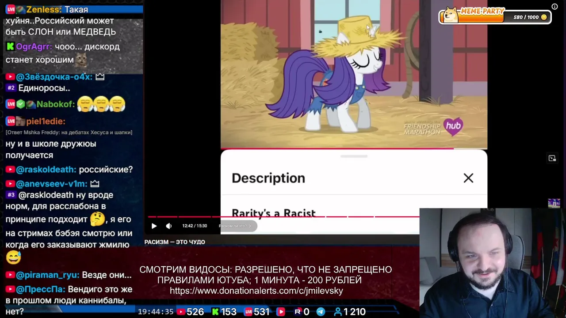Screen dimensions: 566x318
Task: Select @Звёздочка-o4x chat username
Action: click(x=54, y=77)
